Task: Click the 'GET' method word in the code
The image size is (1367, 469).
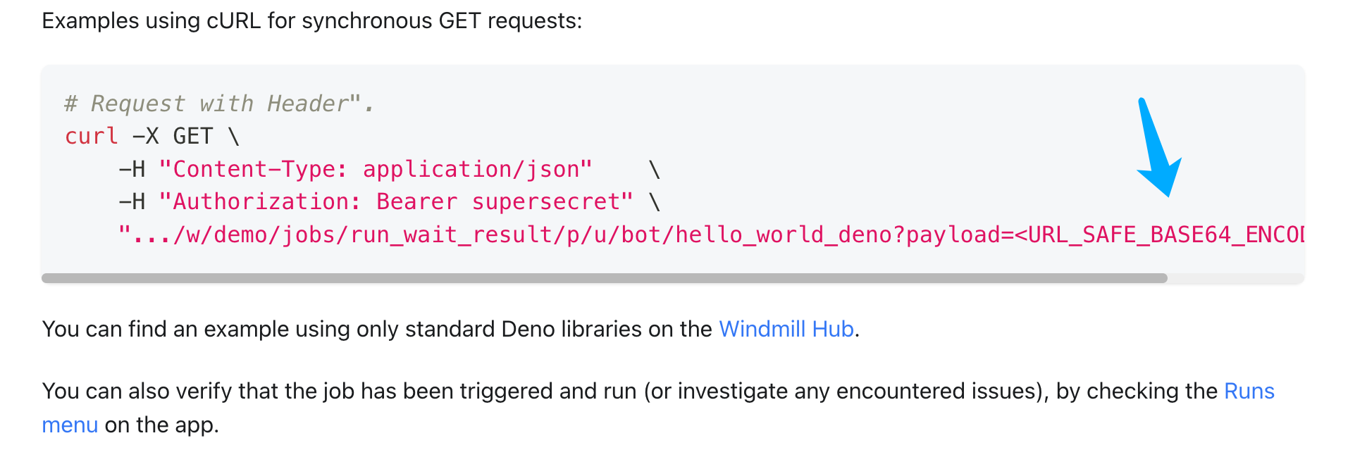Action: click(192, 136)
